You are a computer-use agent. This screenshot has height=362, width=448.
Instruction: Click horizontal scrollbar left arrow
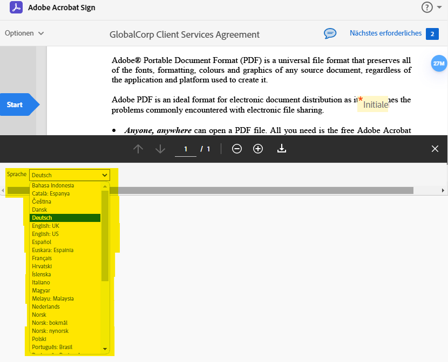[x=3, y=190]
